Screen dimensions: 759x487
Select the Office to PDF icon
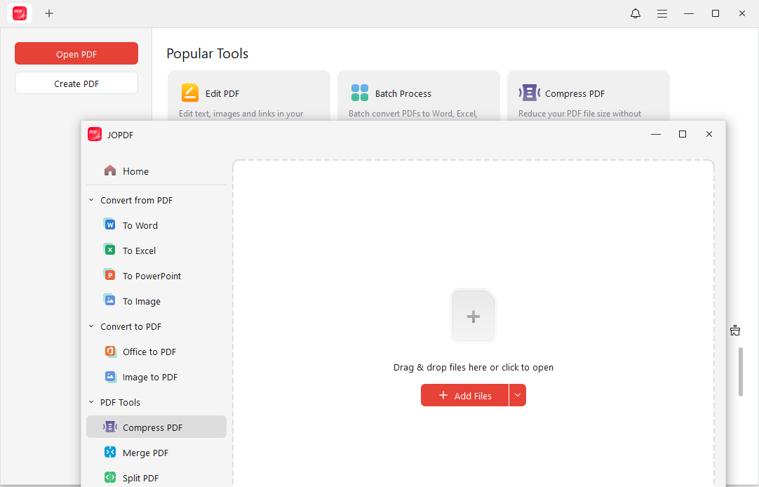pos(110,351)
